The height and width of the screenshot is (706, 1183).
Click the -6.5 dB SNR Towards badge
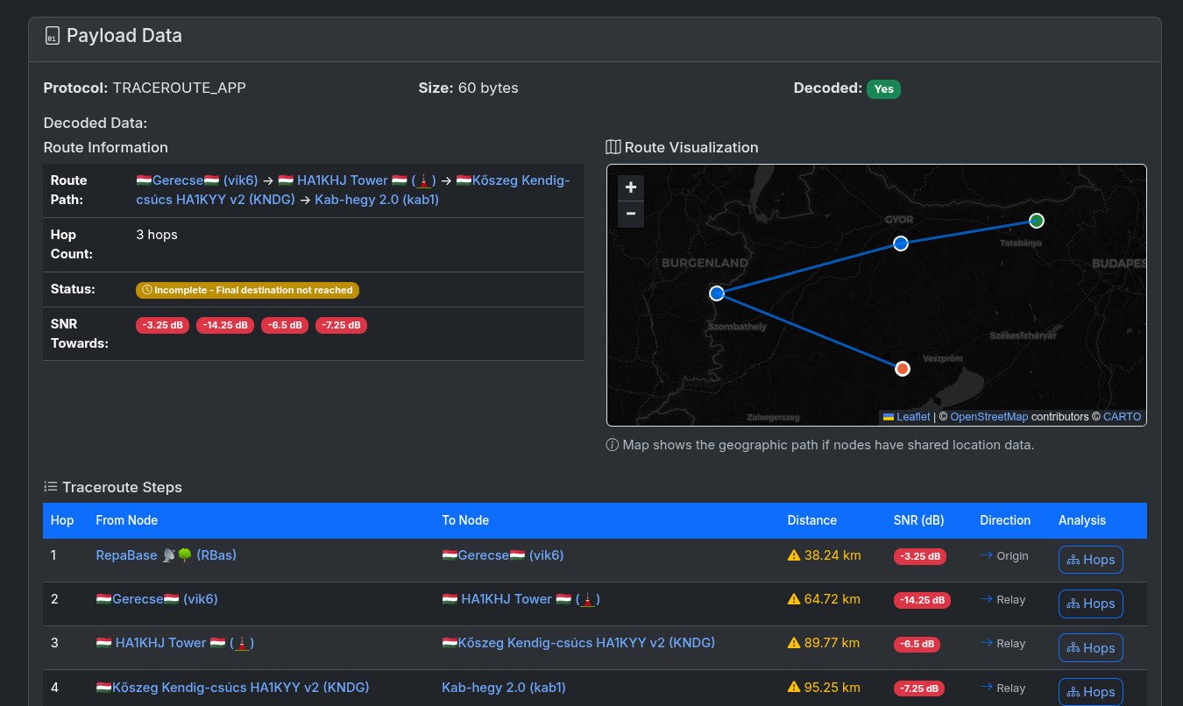click(x=285, y=325)
